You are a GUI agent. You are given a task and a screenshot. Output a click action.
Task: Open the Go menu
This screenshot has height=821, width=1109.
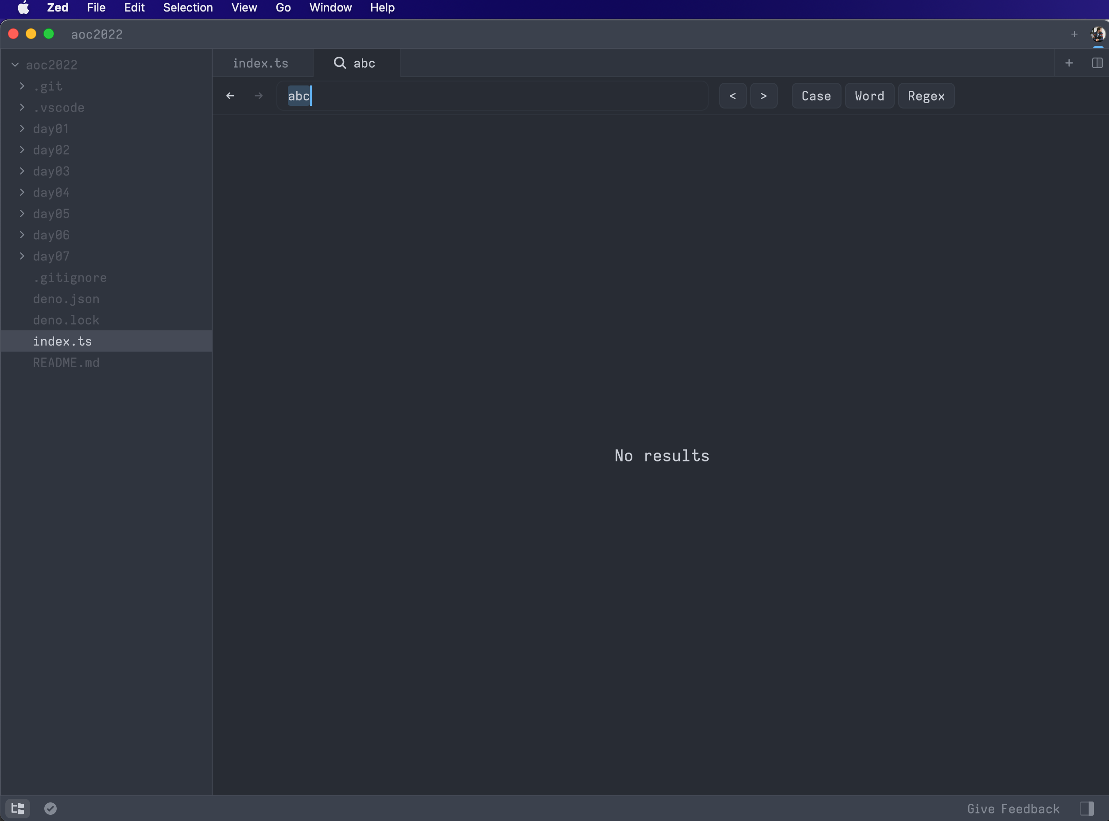[283, 8]
